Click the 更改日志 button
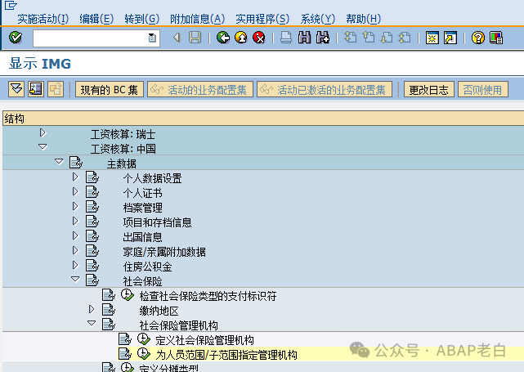Image resolution: width=524 pixels, height=372 pixels. [x=428, y=90]
